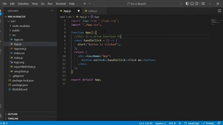Open README.md file
The width and height of the screenshot is (223, 125).
click(x=20, y=90)
